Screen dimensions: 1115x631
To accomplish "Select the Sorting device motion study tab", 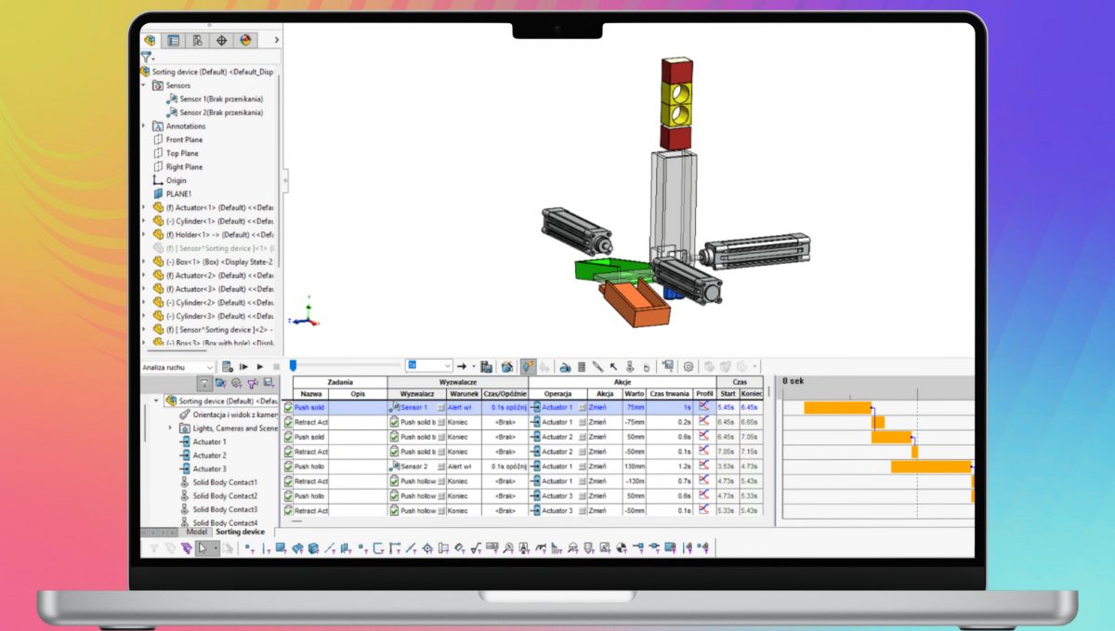I will (x=240, y=532).
